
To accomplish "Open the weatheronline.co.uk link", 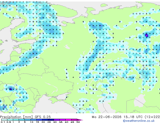I will [x=139, y=121].
